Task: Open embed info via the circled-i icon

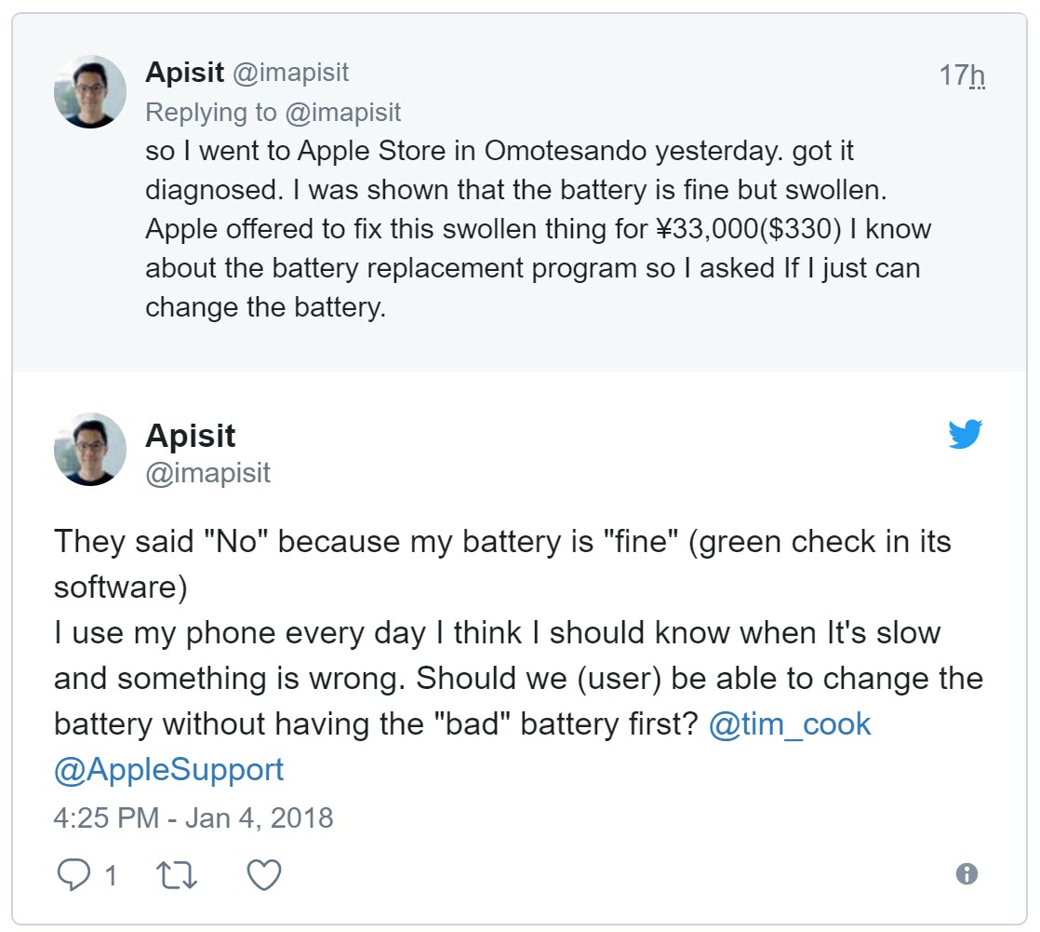Action: [967, 873]
